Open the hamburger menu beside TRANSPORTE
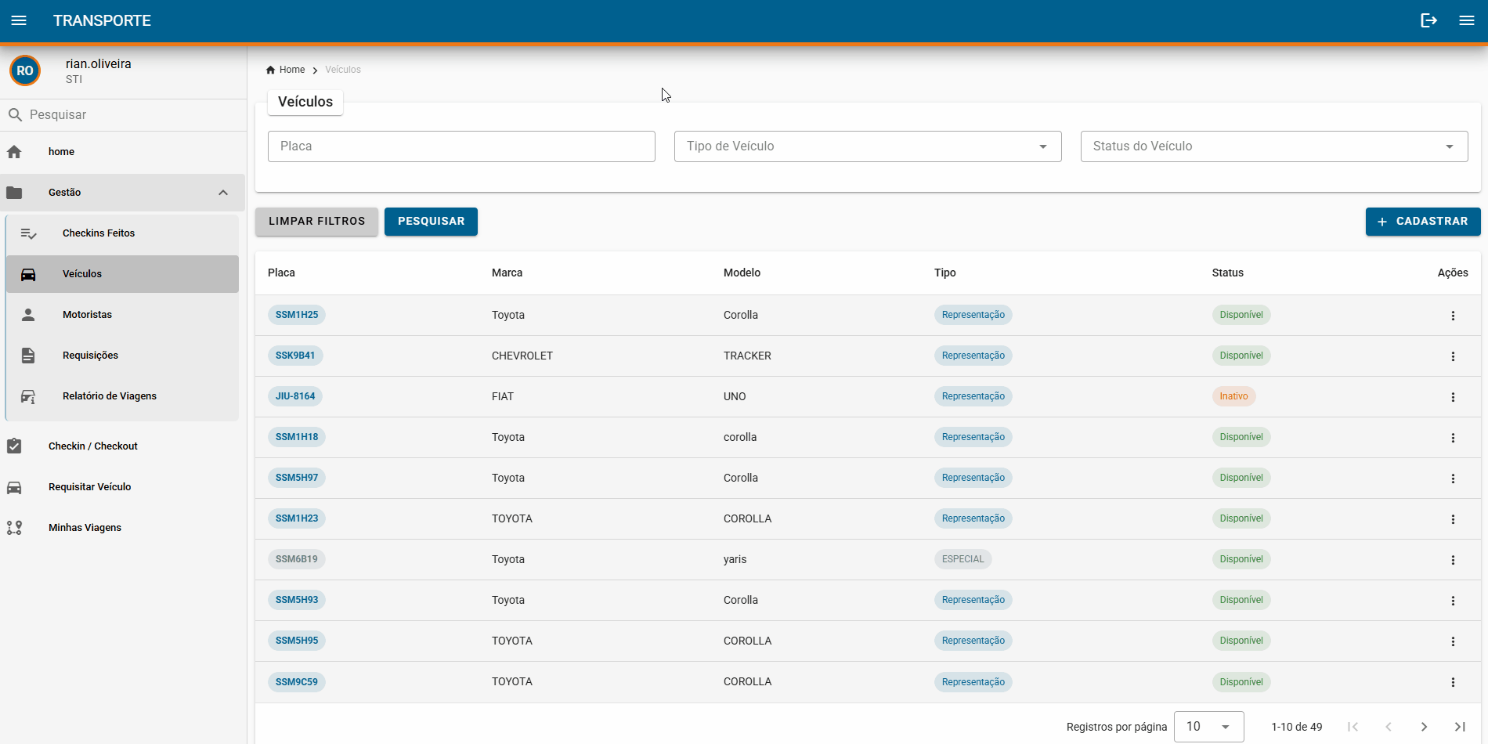 [x=19, y=20]
